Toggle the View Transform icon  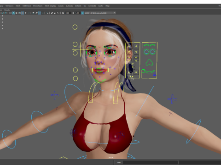click(x=82, y=13)
